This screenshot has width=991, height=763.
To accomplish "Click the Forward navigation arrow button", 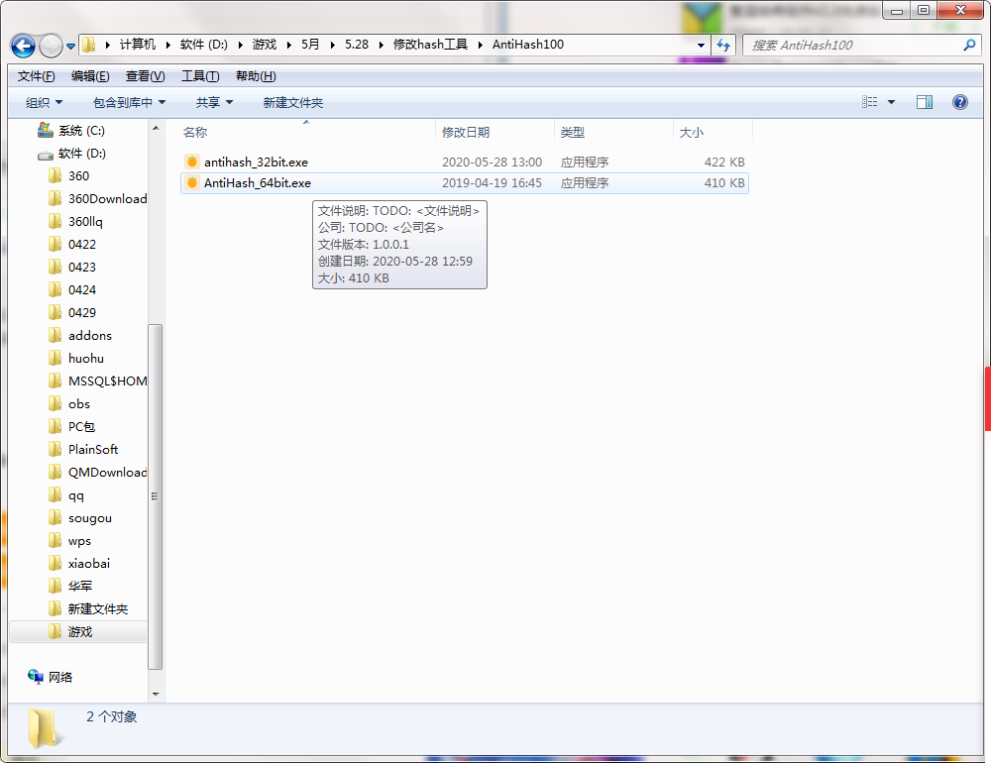I will click(51, 46).
